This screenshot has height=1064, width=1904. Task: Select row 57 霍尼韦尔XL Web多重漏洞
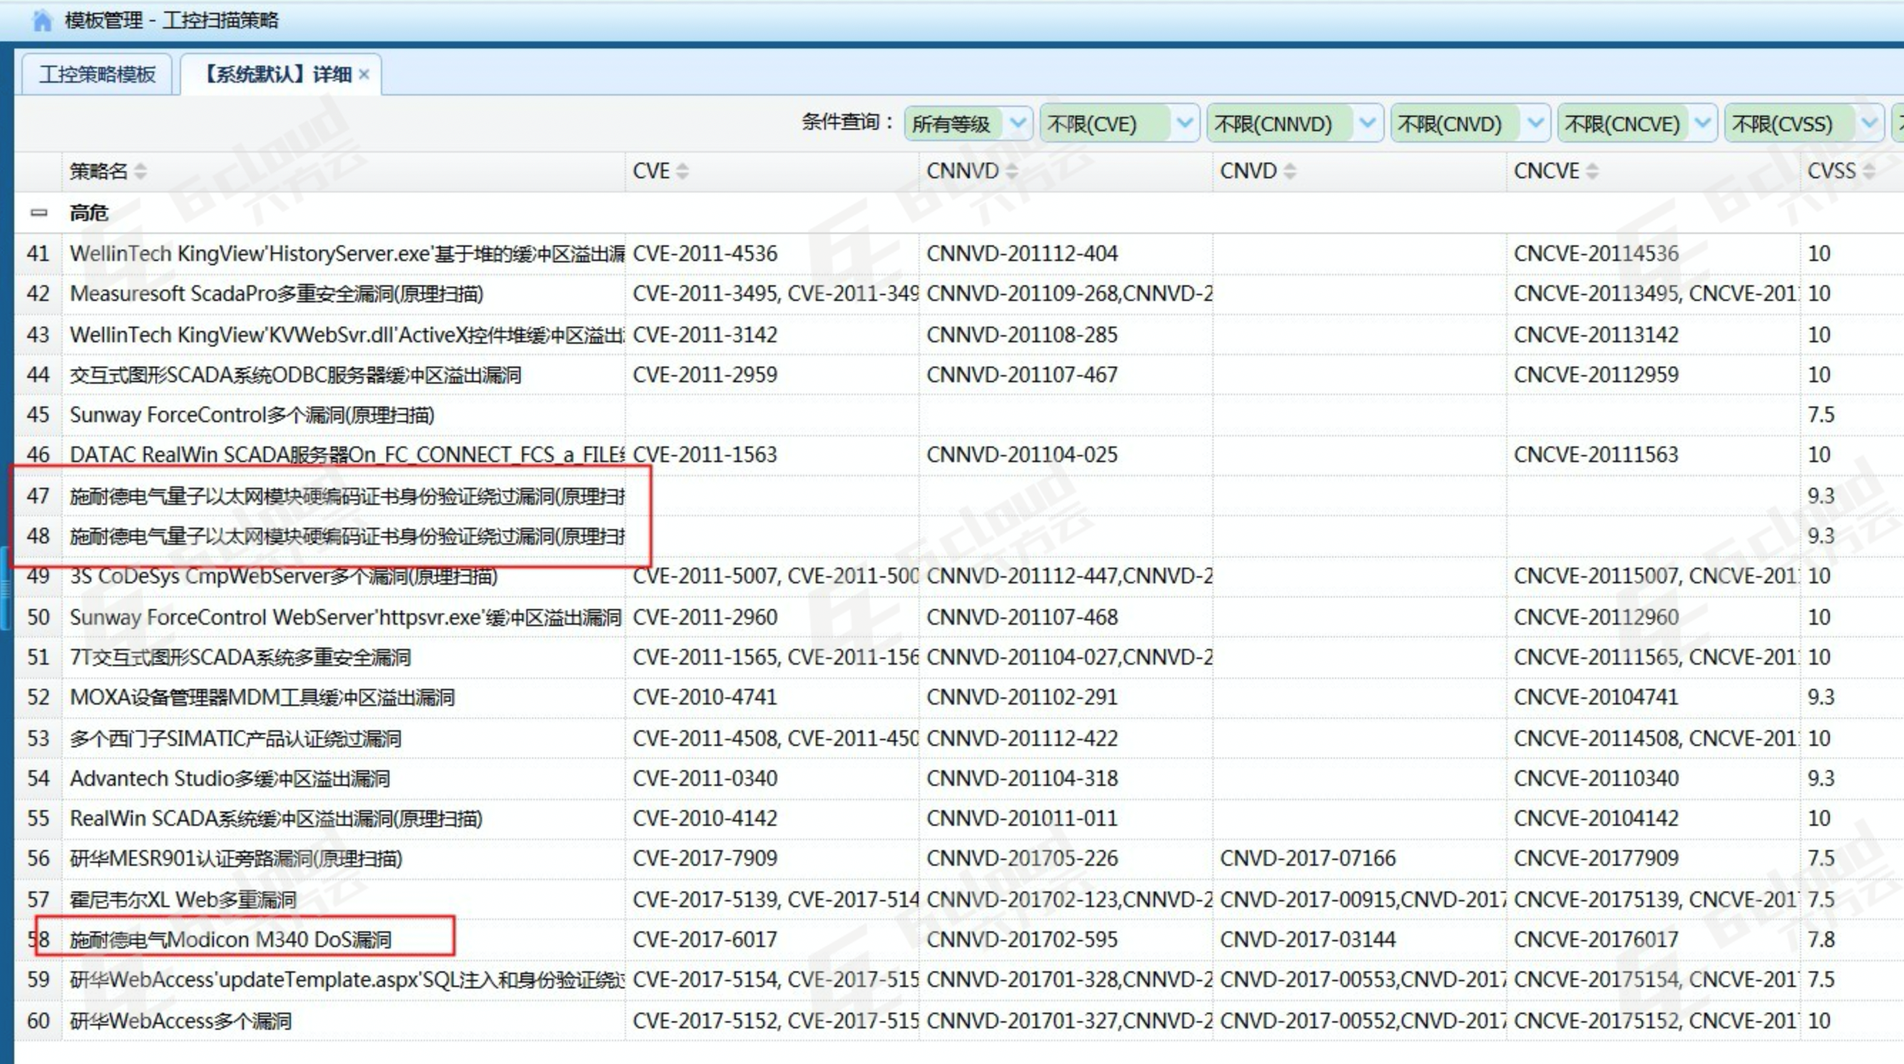point(958,899)
